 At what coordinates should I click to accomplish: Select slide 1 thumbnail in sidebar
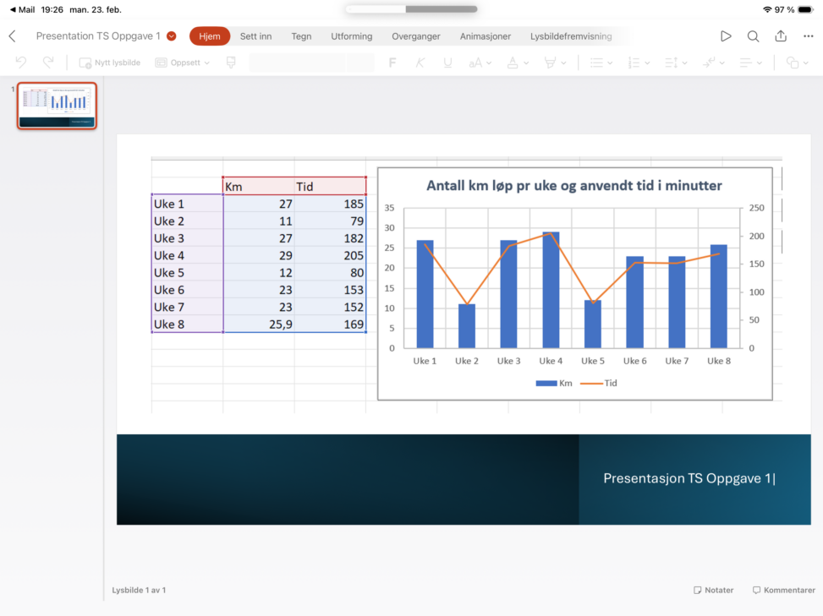58,106
